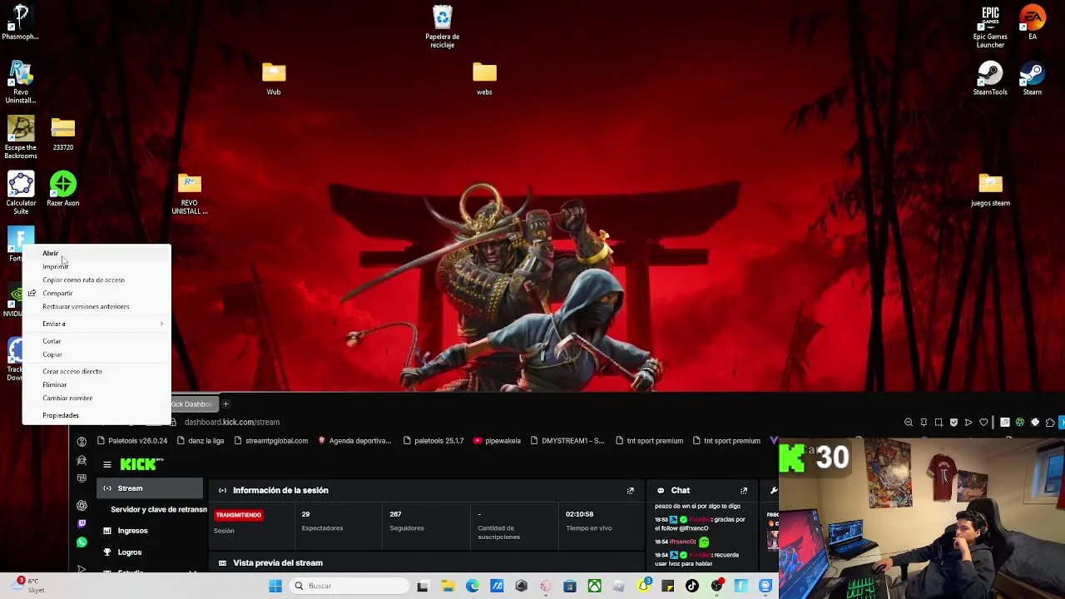Image resolution: width=1065 pixels, height=599 pixels.
Task: Choose Abrir in the context menu
Action: tap(97, 253)
